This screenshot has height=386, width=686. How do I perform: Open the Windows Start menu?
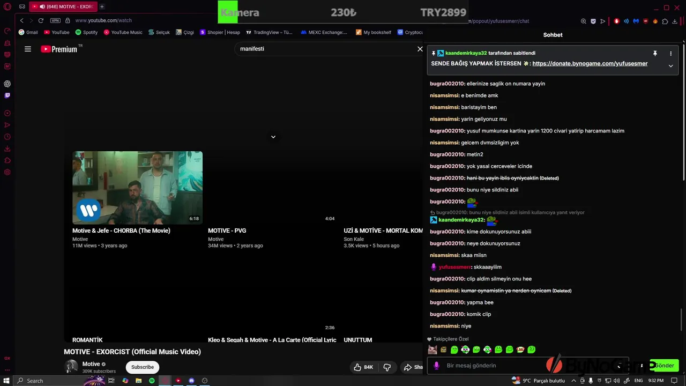tap(7, 381)
